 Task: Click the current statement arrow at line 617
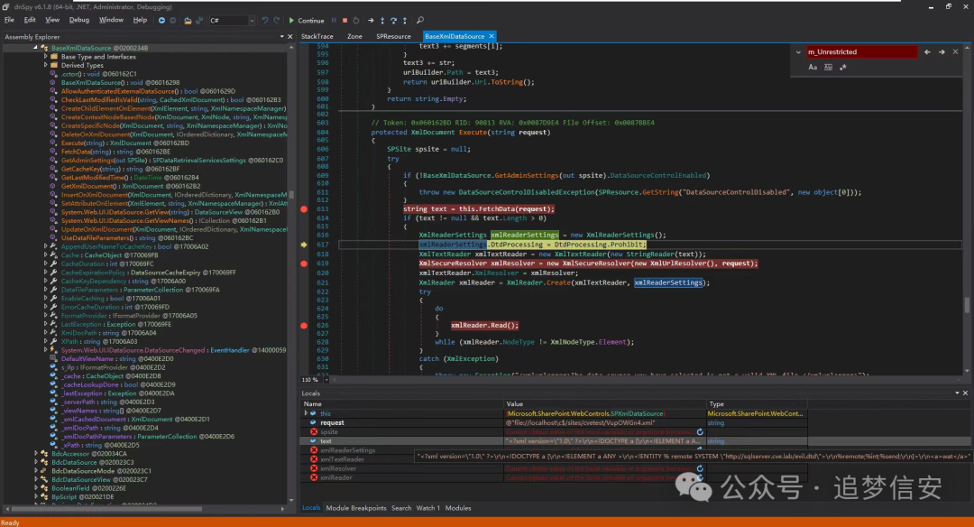tap(304, 245)
